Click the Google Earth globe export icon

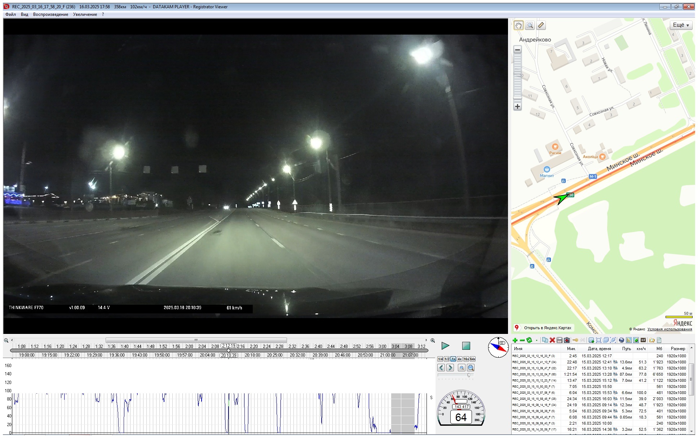[x=621, y=340]
